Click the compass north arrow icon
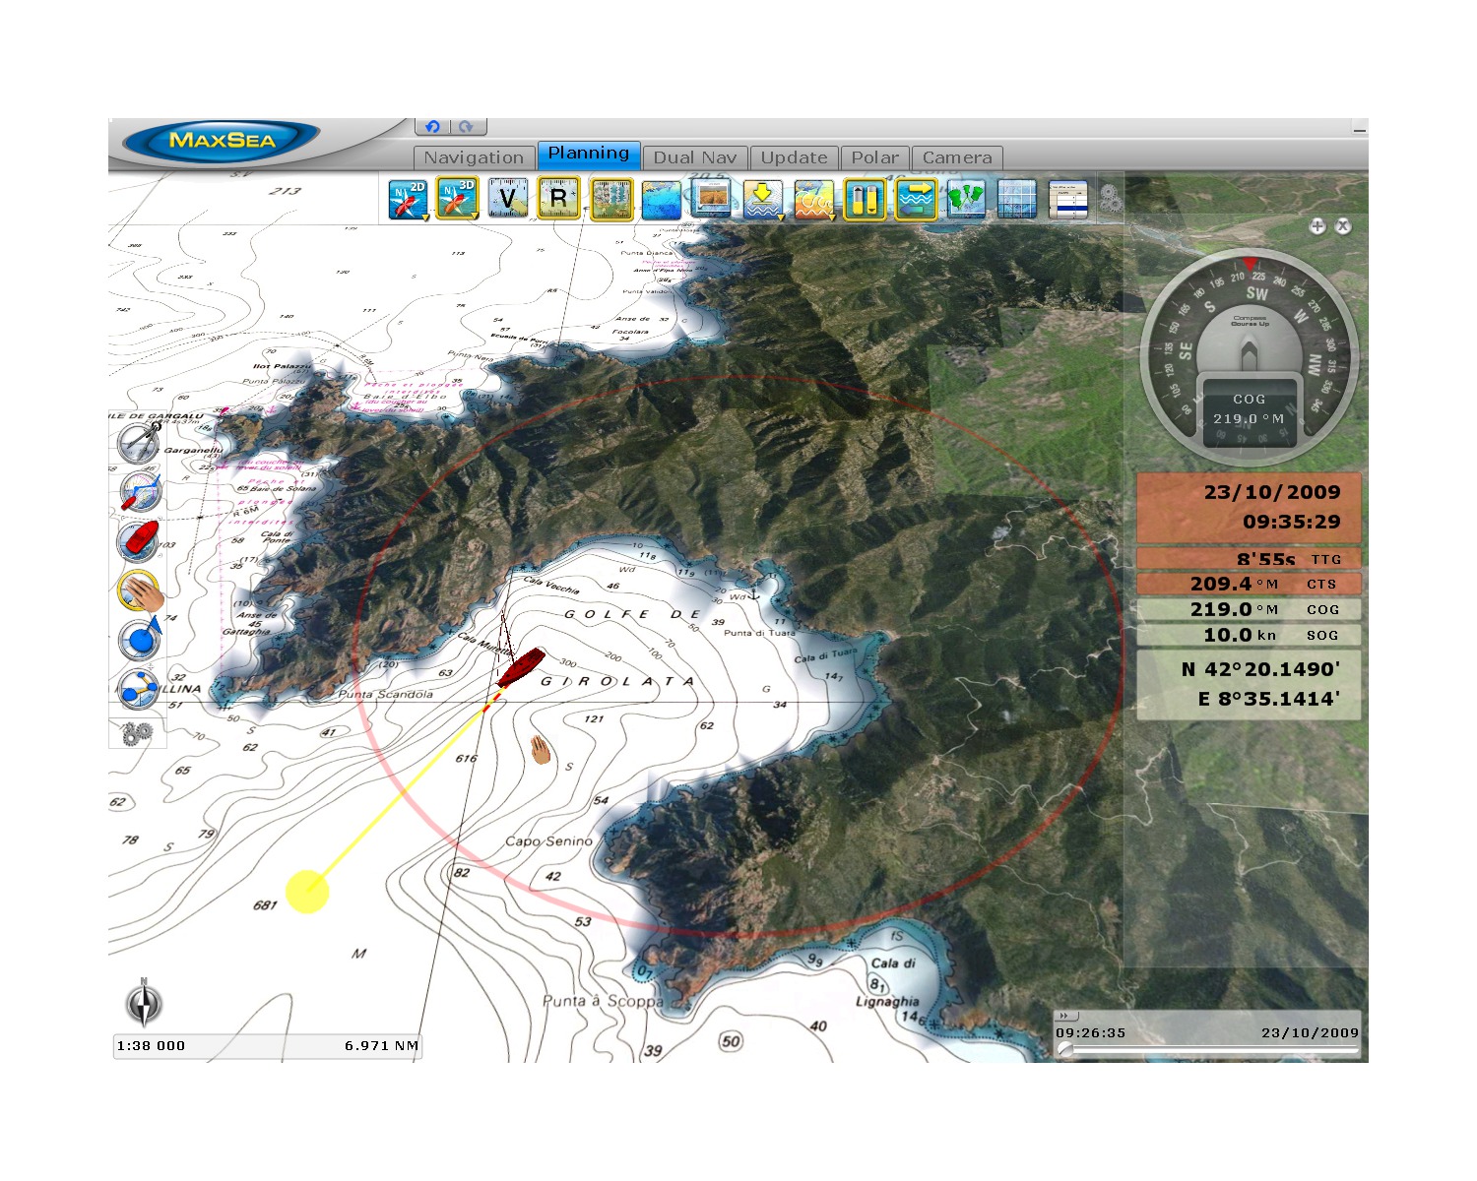The image size is (1477, 1181). 144,1004
